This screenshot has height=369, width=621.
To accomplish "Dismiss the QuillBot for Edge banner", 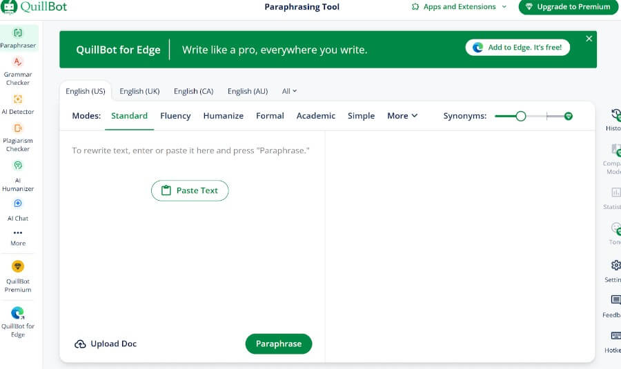I will (589, 39).
